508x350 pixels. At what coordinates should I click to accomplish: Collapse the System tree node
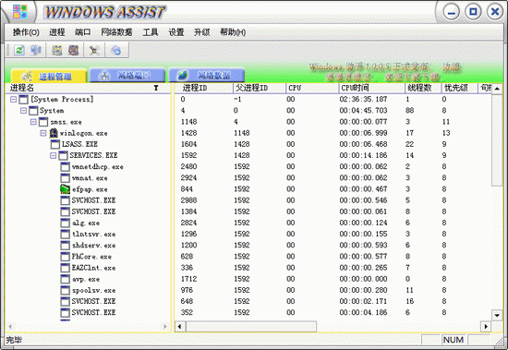23,111
